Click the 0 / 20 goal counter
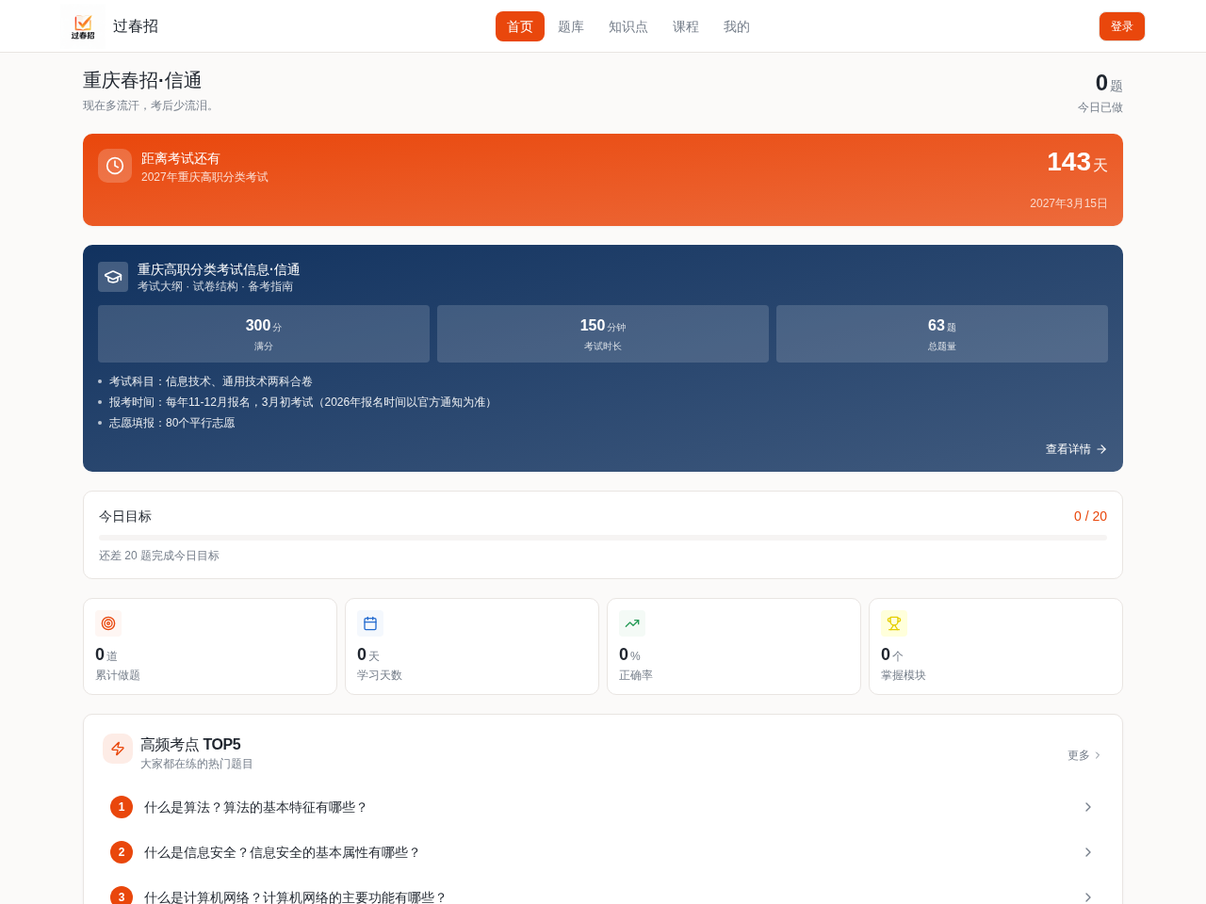This screenshot has height=904, width=1206. [1090, 516]
